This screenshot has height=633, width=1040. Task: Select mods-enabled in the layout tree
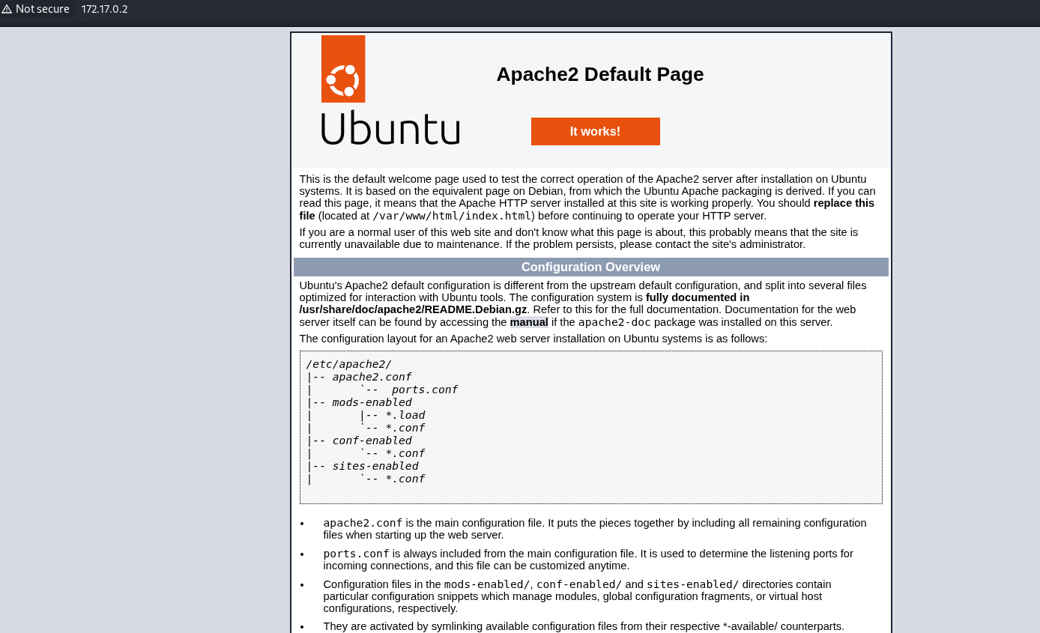[372, 402]
